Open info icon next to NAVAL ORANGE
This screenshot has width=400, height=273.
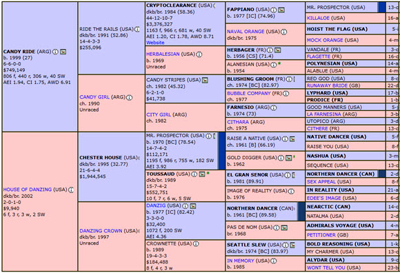[284, 32]
